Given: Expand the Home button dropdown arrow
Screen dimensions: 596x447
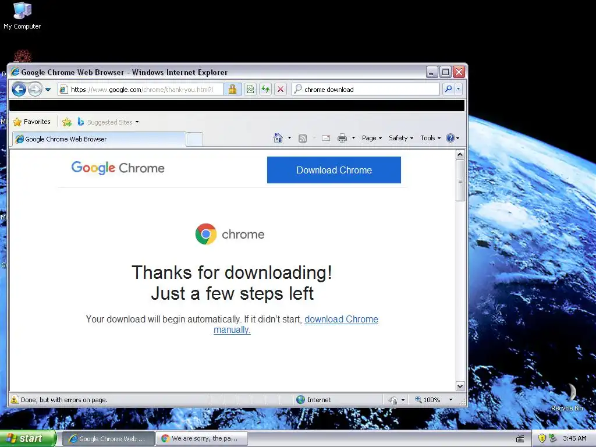Looking at the screenshot, I should tap(290, 138).
